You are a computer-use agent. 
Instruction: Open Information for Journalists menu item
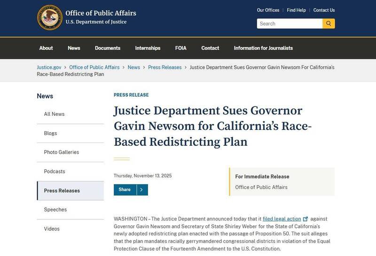point(263,48)
